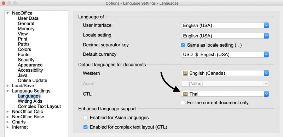Viewport: 283px width, 137px height.
Task: Expand the Internet tree node
Action: (x=7, y=127)
